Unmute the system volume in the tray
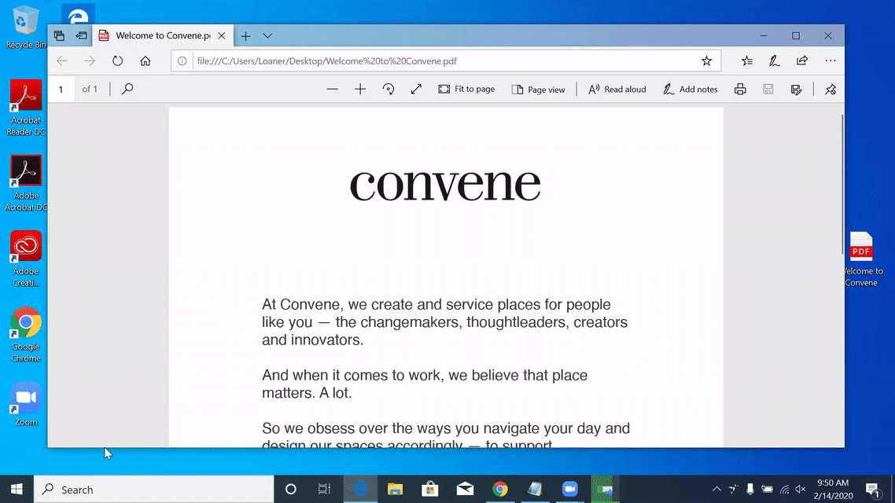 (800, 489)
